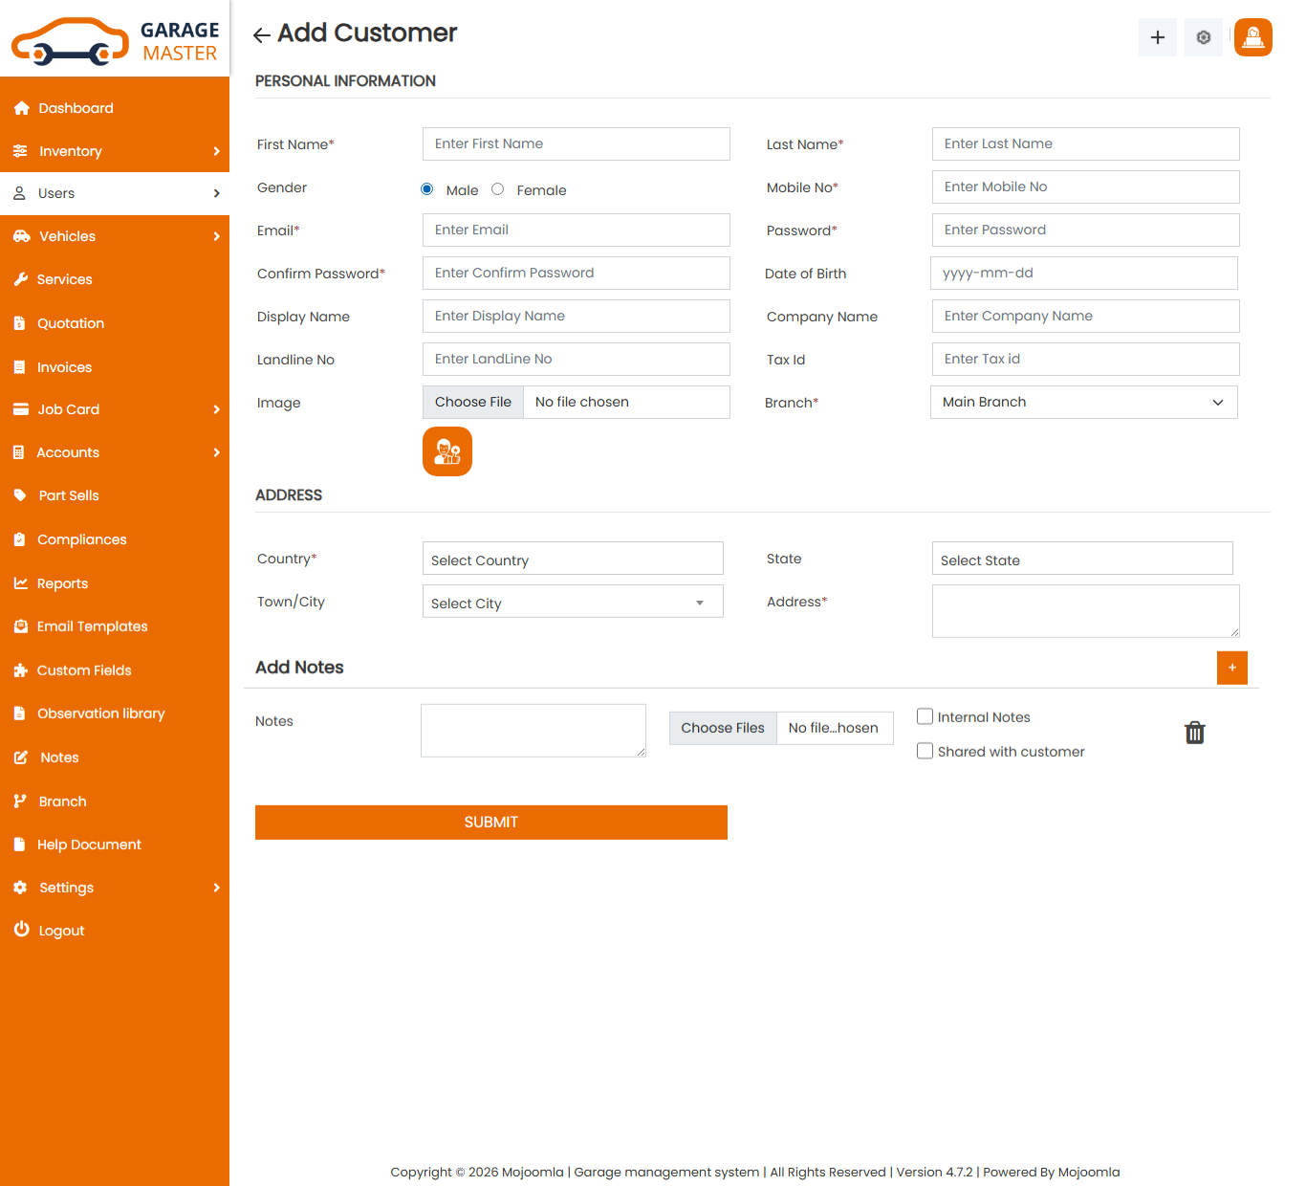Click the plus icon in top header
The height and width of the screenshot is (1186, 1306).
(x=1157, y=37)
